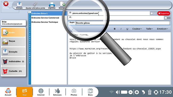Enable CCI checkbox on first recipient
This screenshot has width=173, height=97.
coord(152,14)
